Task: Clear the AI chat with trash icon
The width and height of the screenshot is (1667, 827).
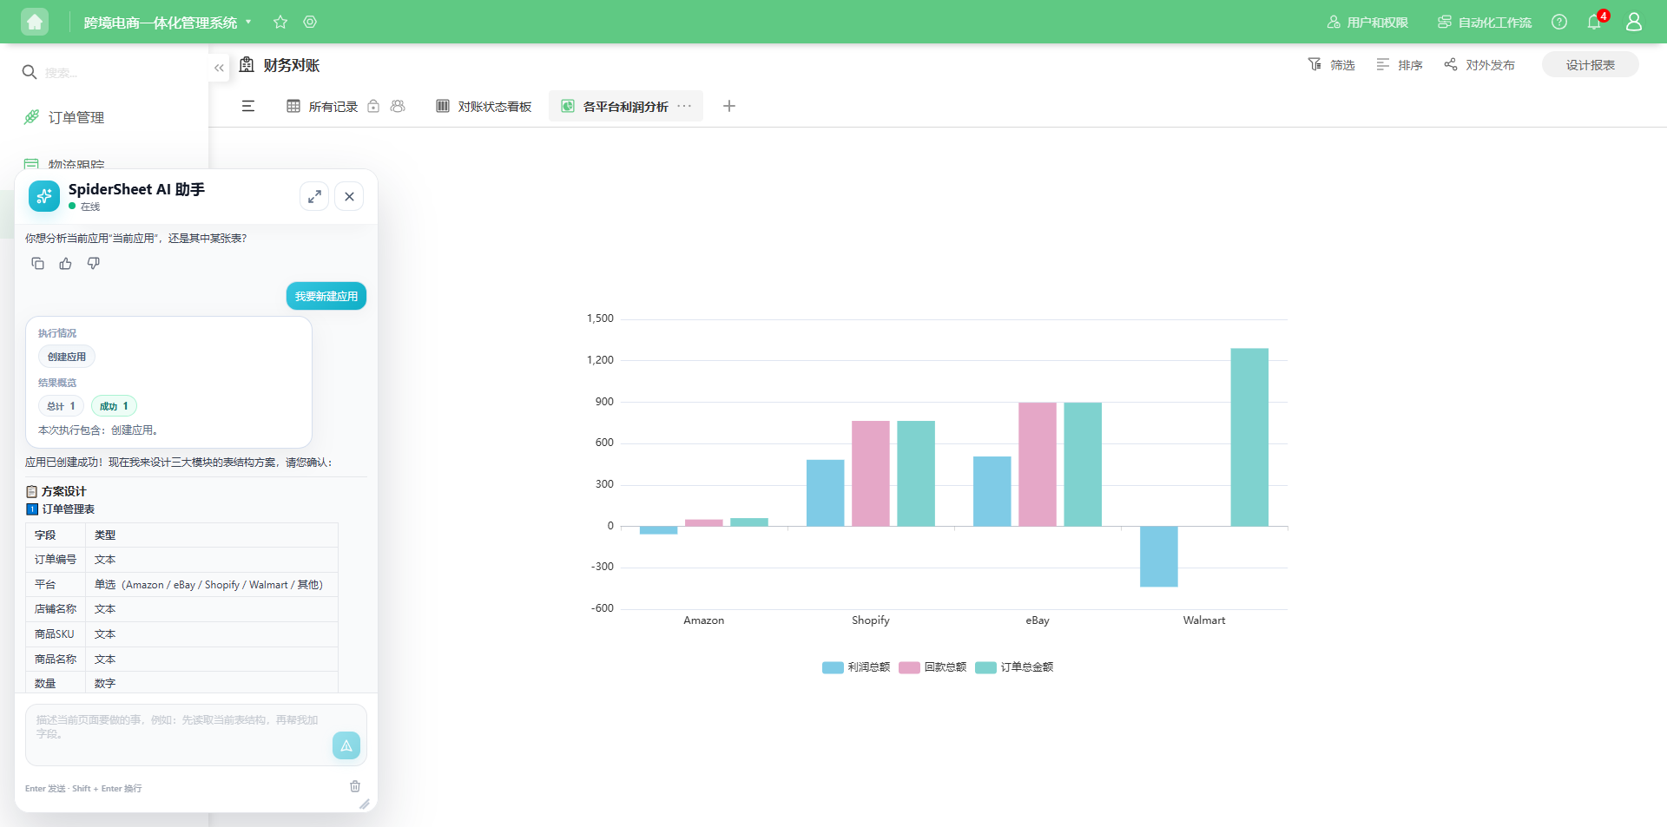Action: [355, 786]
